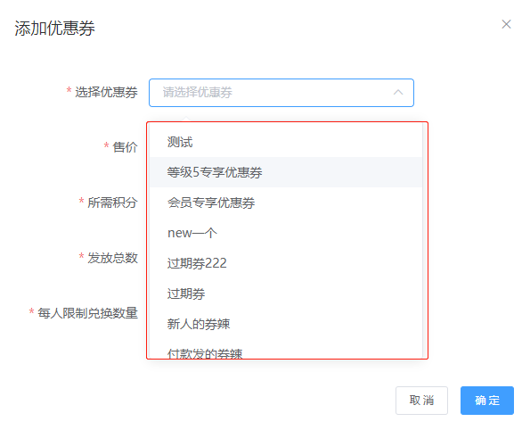Choose 等级5专享优惠券 from the list

click(x=286, y=172)
